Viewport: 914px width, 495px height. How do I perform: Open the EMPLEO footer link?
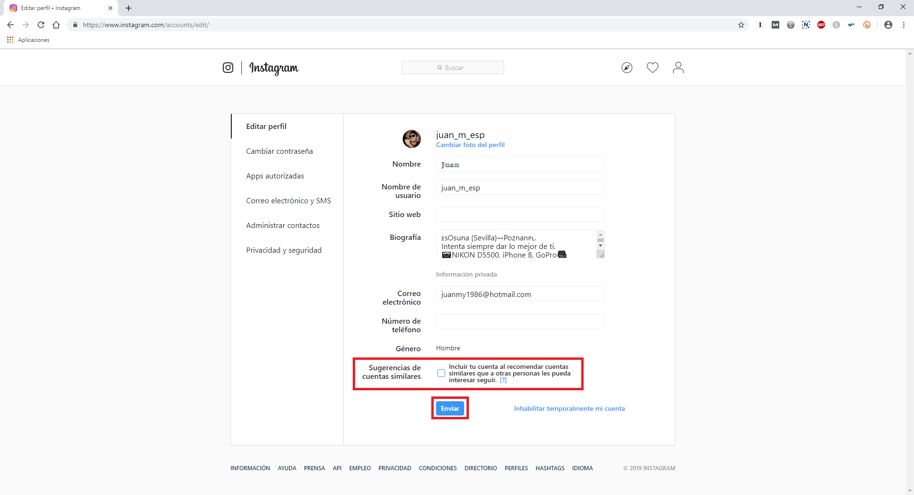tap(360, 468)
